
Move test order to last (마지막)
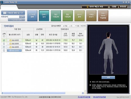pyautogui.click(x=83, y=26)
